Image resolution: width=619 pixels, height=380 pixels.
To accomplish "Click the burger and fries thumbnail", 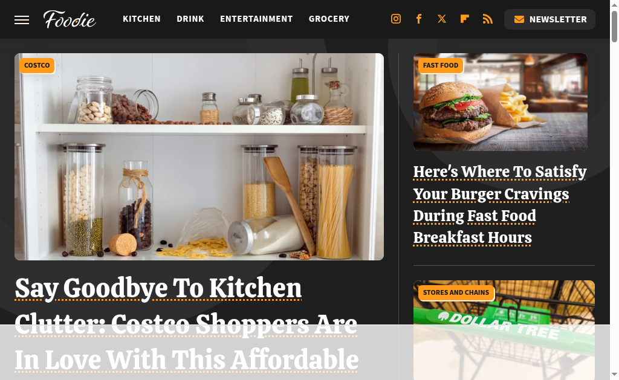I will click(500, 102).
